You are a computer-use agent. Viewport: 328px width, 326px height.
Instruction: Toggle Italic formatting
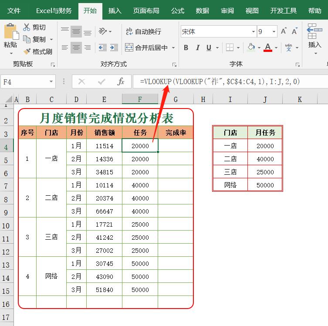point(198,48)
